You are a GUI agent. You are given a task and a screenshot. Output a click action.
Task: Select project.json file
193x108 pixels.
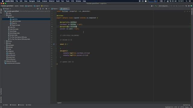[11, 57]
